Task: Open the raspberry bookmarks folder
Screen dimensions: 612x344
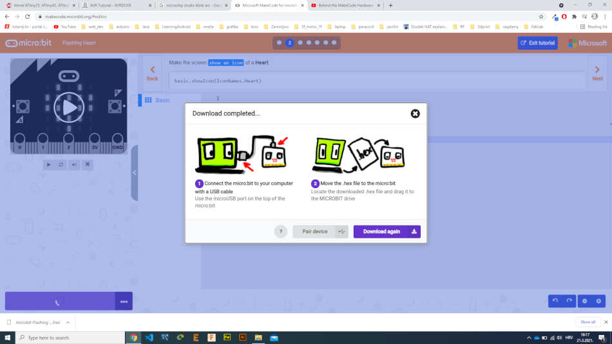Action: (x=506, y=27)
